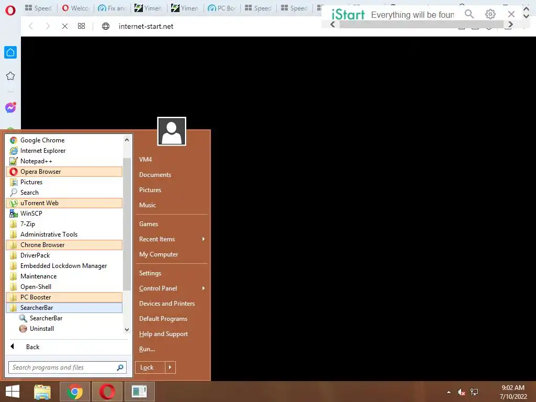The height and width of the screenshot is (402, 536).
Task: Open File Explorer from the taskbar
Action: click(42, 392)
